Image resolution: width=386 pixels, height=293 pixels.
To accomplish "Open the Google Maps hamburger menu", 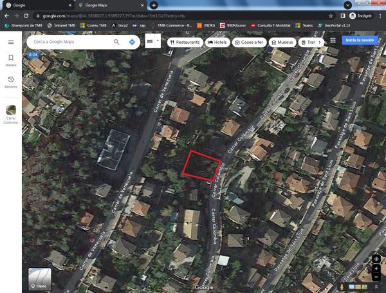I will pos(11,42).
